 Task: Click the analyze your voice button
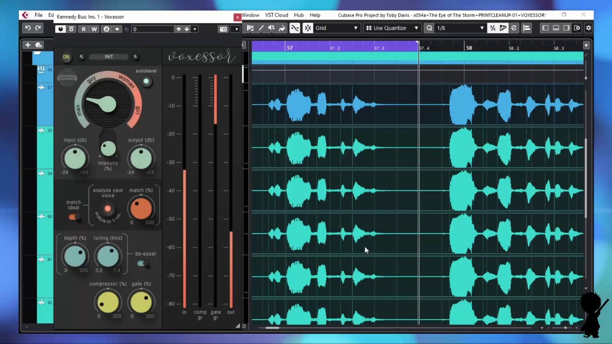point(108,209)
